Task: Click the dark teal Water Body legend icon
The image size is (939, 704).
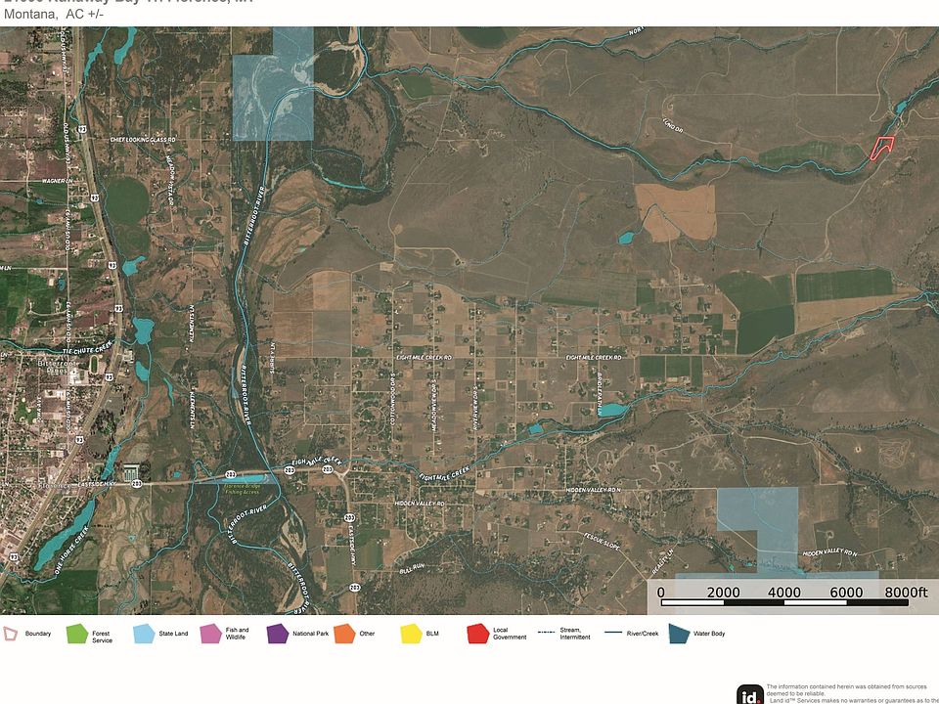Action: 677,635
